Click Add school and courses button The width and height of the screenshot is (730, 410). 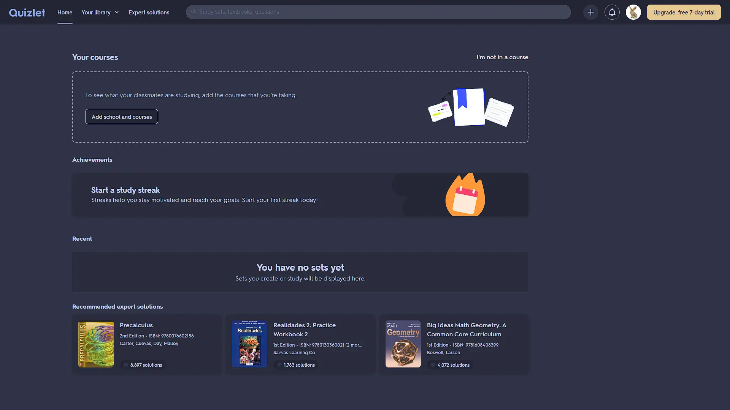[x=122, y=117]
